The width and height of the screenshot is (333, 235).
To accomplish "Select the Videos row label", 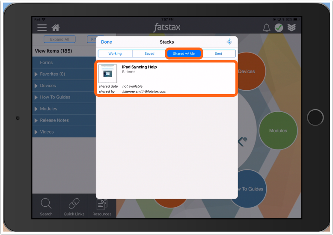I will (47, 132).
